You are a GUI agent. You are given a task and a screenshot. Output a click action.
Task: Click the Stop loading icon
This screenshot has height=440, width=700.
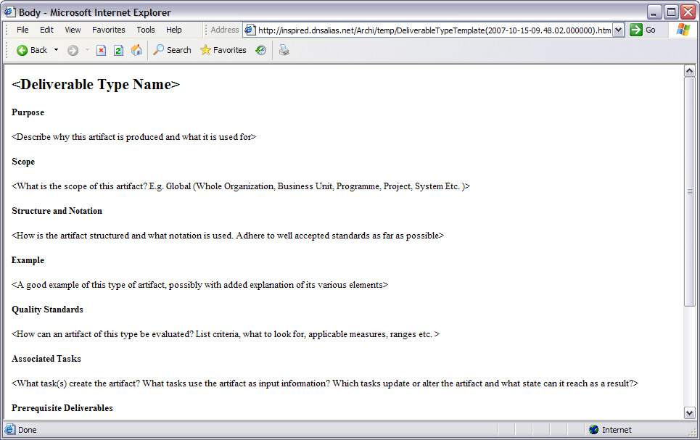[101, 50]
